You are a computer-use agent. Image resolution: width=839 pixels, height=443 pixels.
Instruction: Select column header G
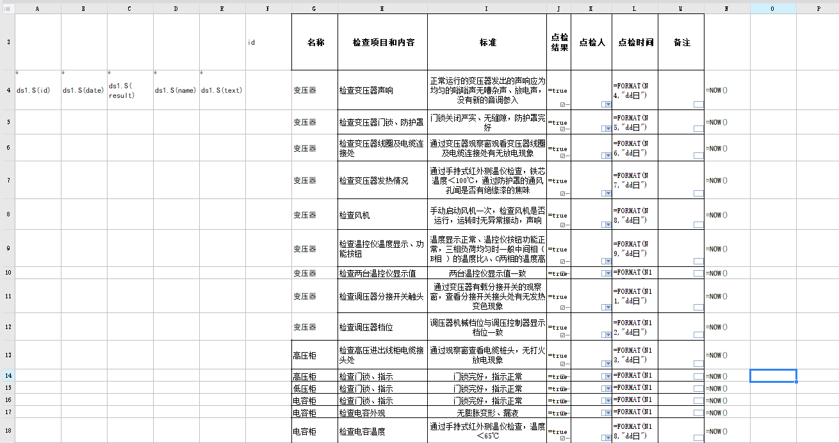pyautogui.click(x=314, y=9)
